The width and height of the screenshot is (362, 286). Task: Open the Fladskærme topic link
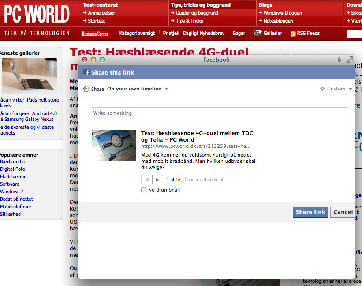pyautogui.click(x=13, y=177)
